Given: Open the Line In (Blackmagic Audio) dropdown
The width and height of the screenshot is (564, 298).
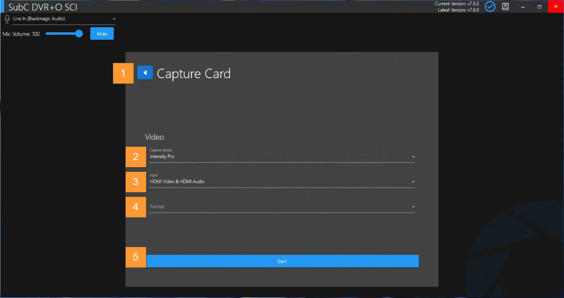Looking at the screenshot, I should tap(63, 19).
